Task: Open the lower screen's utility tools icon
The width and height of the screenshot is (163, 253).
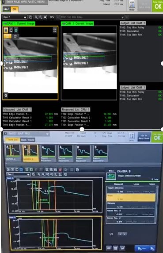Action: coord(132,136)
